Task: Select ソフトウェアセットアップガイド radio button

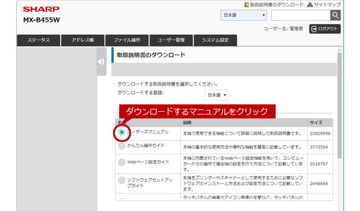Action: tap(121, 180)
